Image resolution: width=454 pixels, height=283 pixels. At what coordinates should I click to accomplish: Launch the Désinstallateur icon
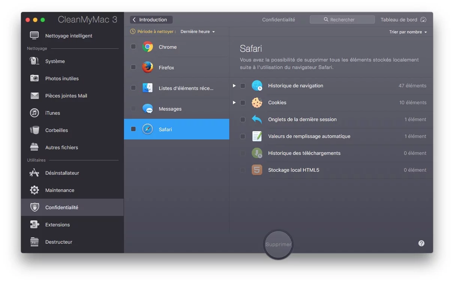click(34, 173)
